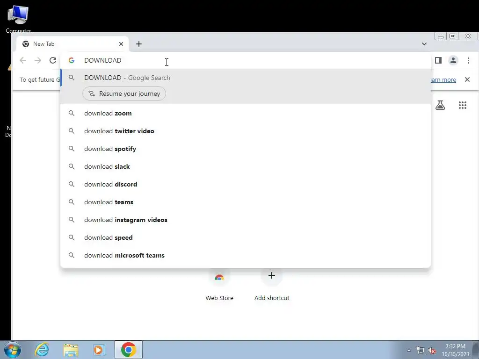
Task: Minimize the Chrome window
Action: pyautogui.click(x=441, y=36)
